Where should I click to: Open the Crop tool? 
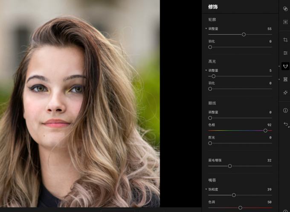[285, 40]
